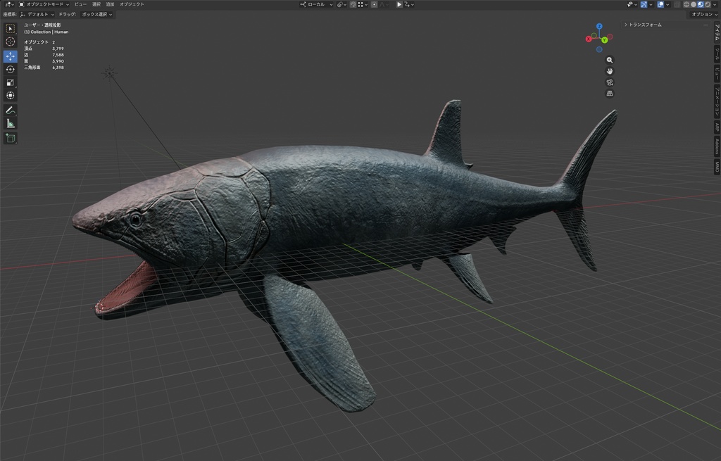Open the 選択 menu
The image size is (721, 461).
96,5
